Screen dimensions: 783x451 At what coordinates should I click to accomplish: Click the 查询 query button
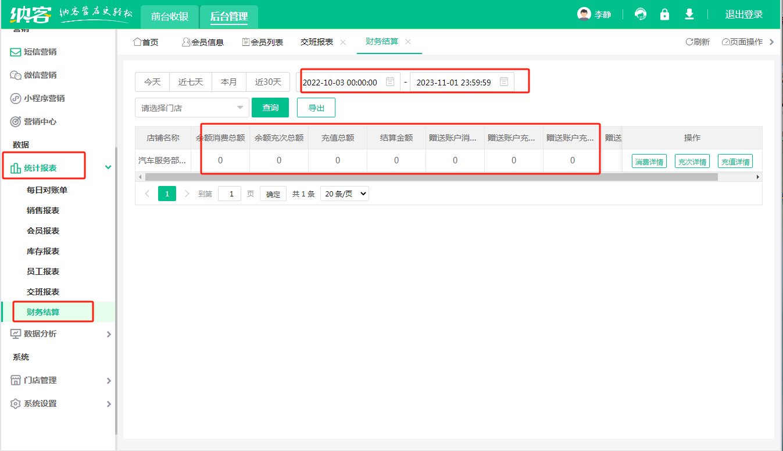point(270,108)
